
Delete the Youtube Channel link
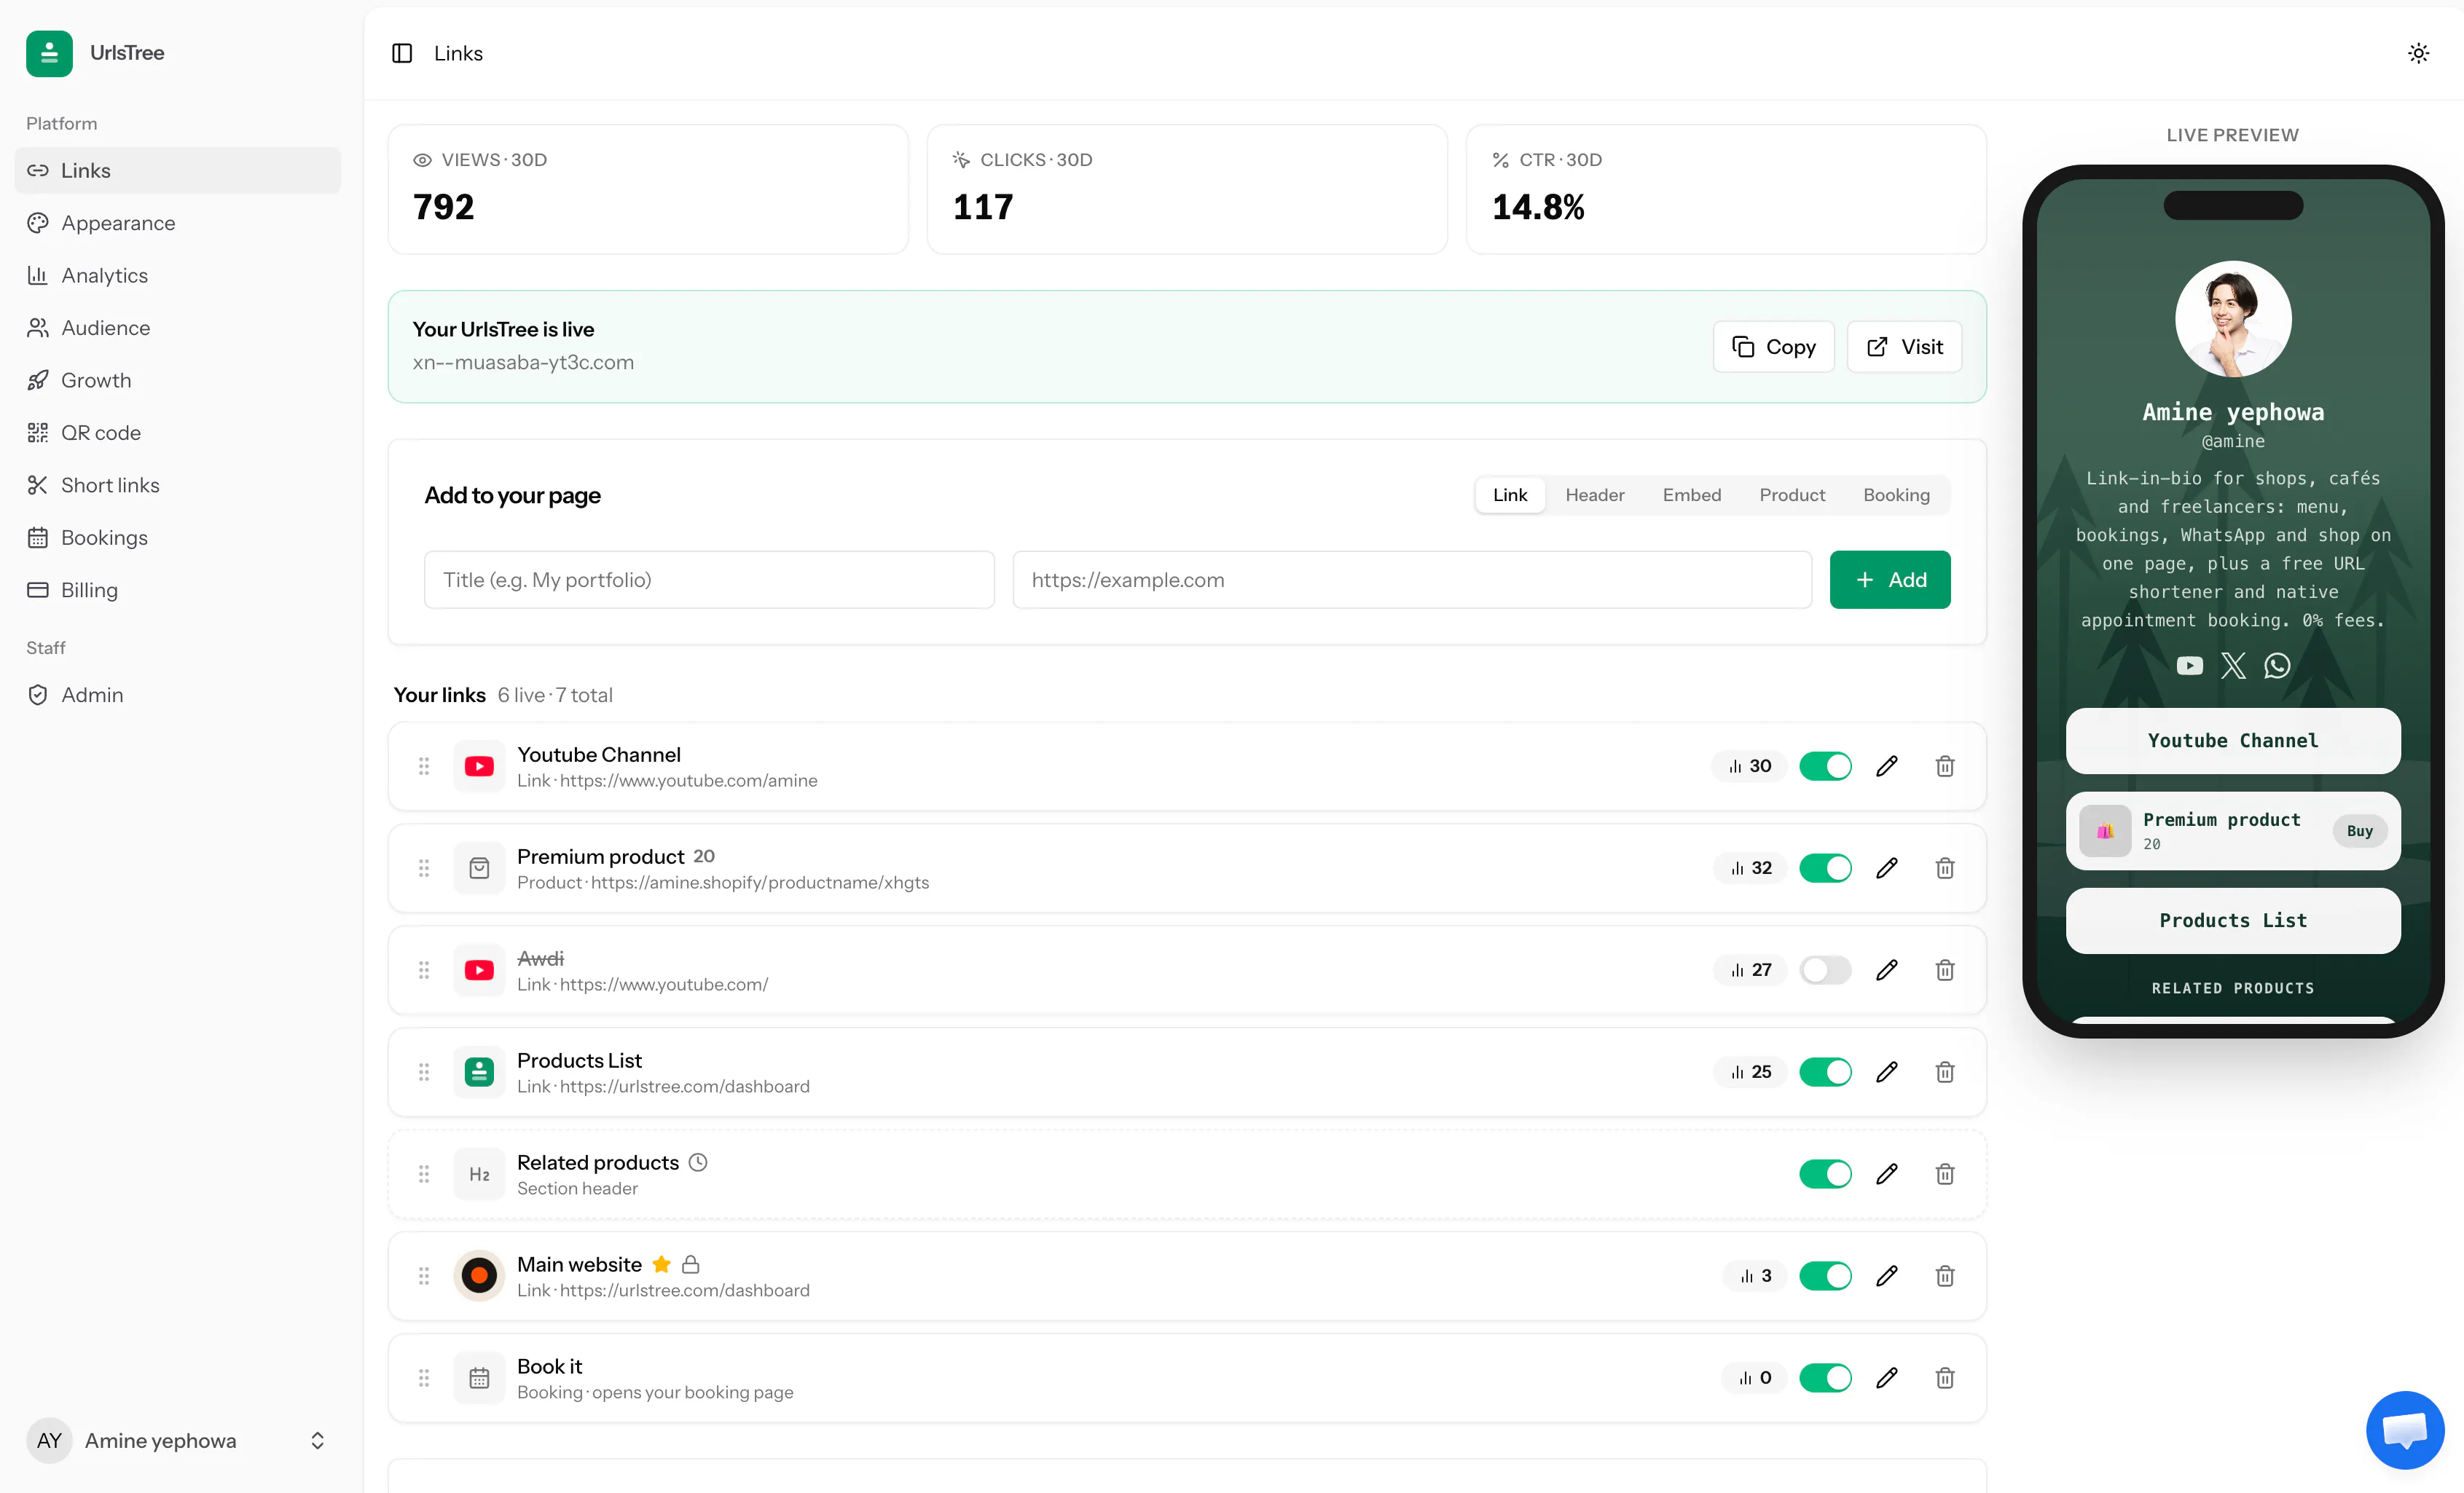pyautogui.click(x=1944, y=766)
